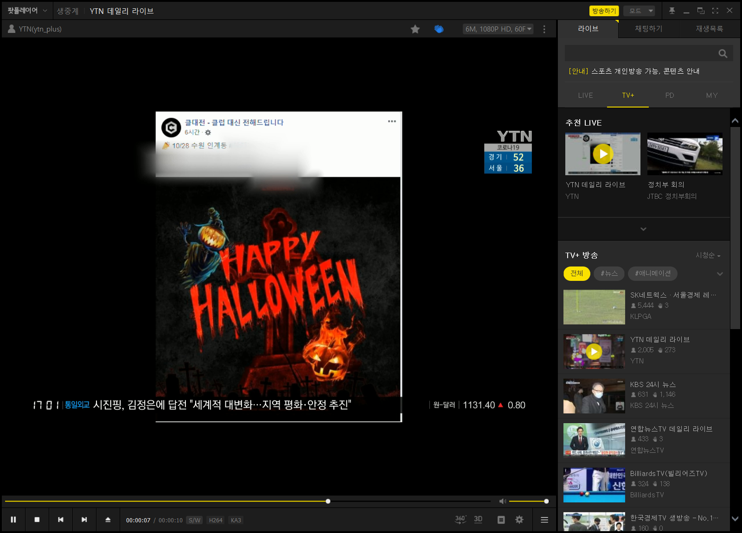
Task: Click the sidebar scrollbar up arrow
Action: (x=735, y=121)
